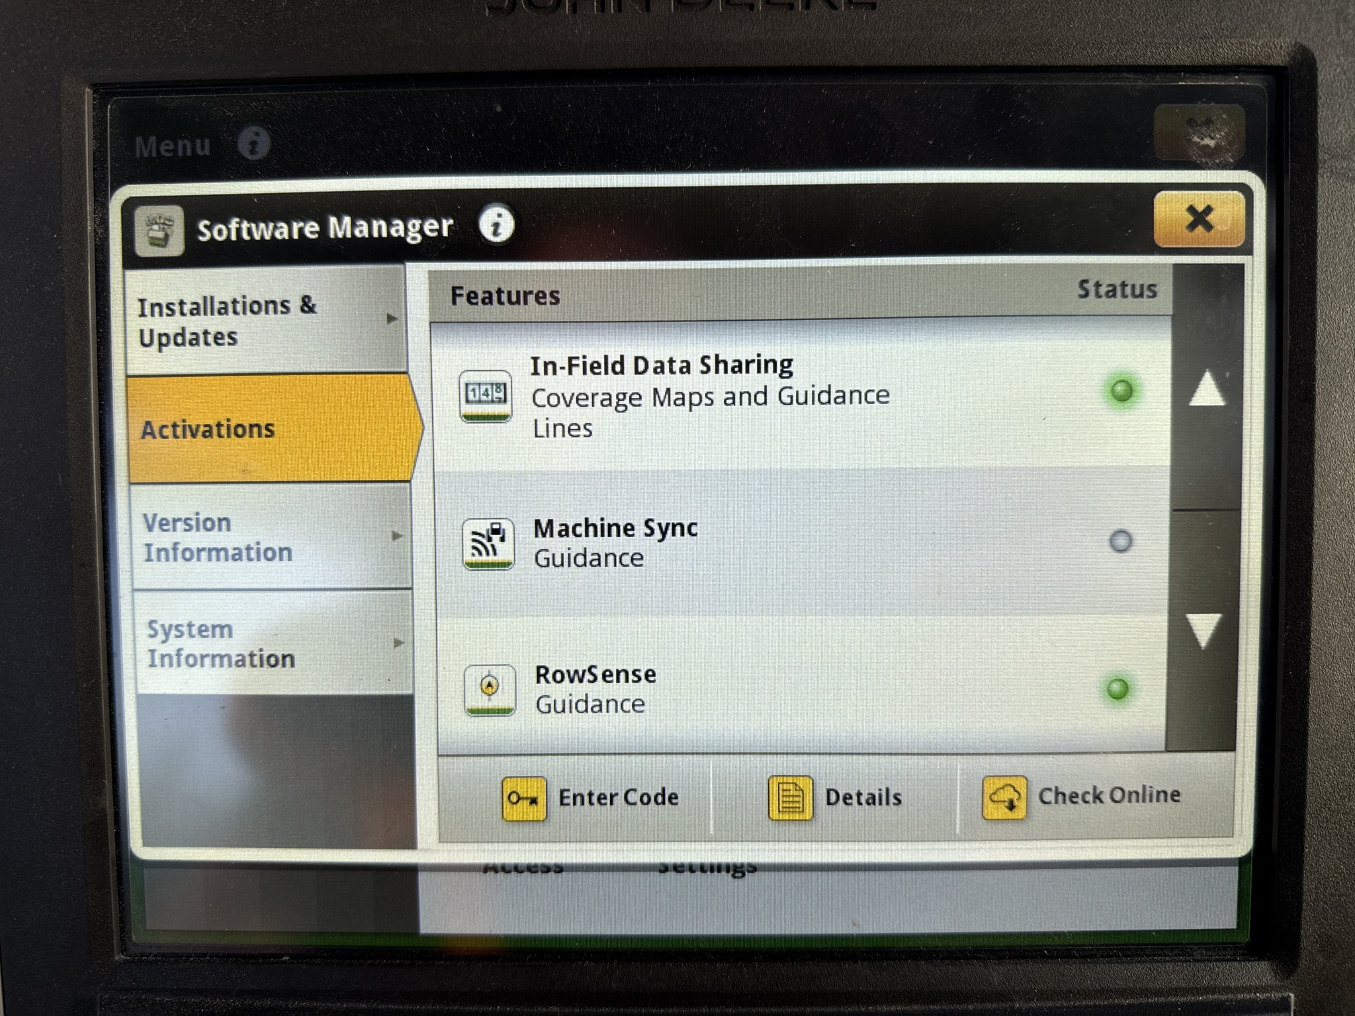This screenshot has height=1016, width=1355.
Task: Click the Menu label in background
Action: (x=173, y=146)
